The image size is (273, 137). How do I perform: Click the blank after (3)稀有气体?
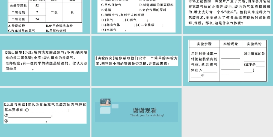(x=127, y=25)
